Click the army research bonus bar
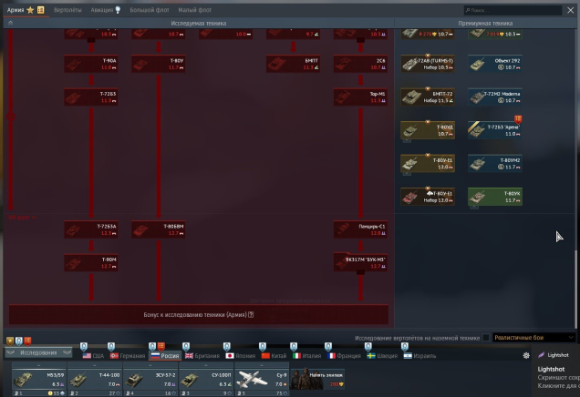Screen dimensions: 580x397 point(199,314)
